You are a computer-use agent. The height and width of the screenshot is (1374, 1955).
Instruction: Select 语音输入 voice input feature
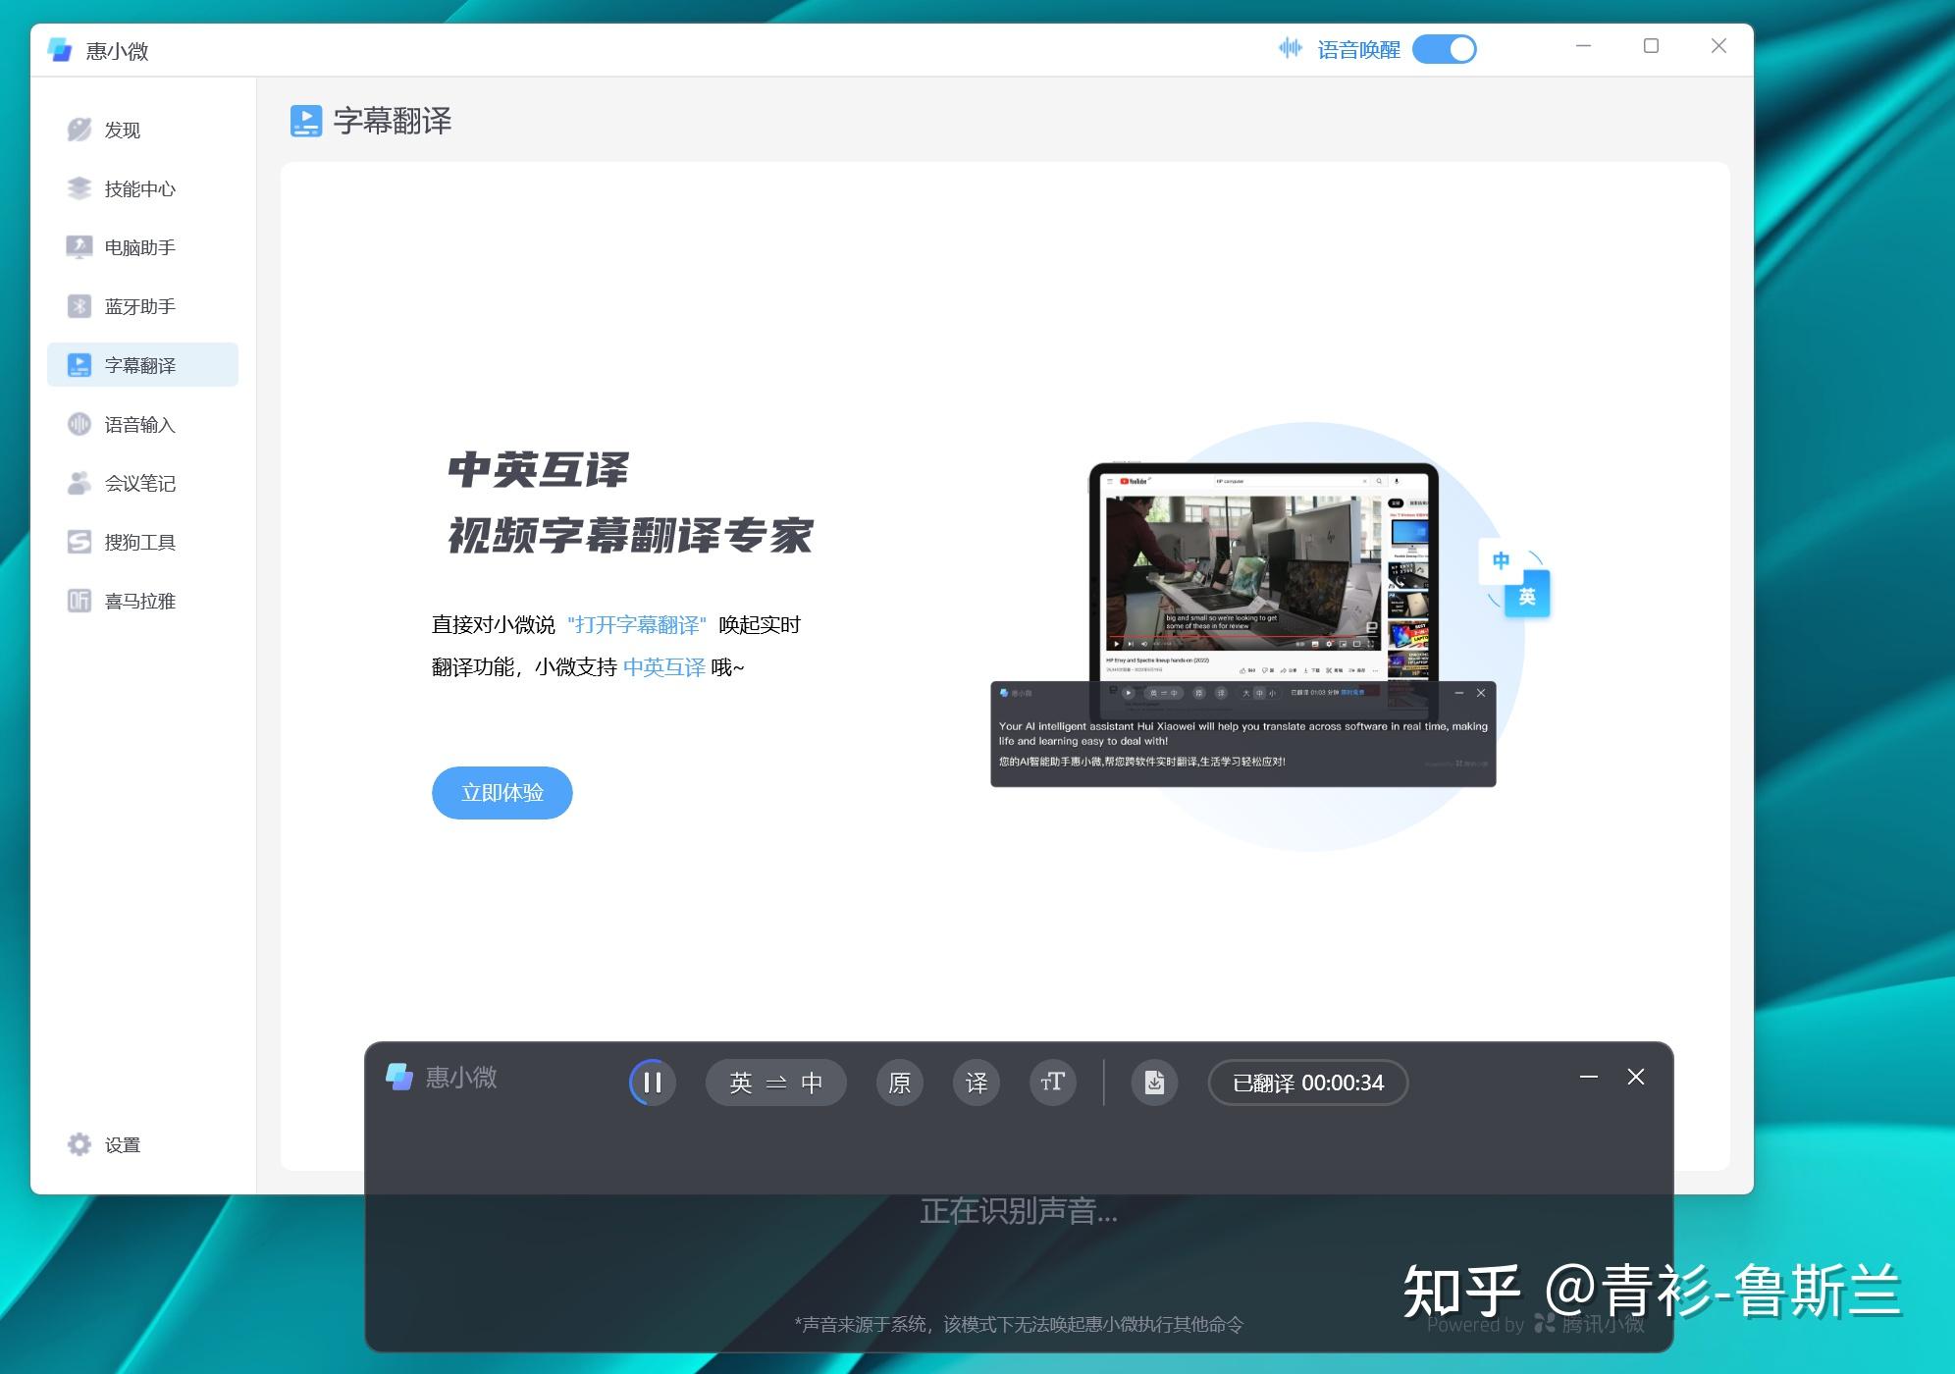click(x=139, y=424)
